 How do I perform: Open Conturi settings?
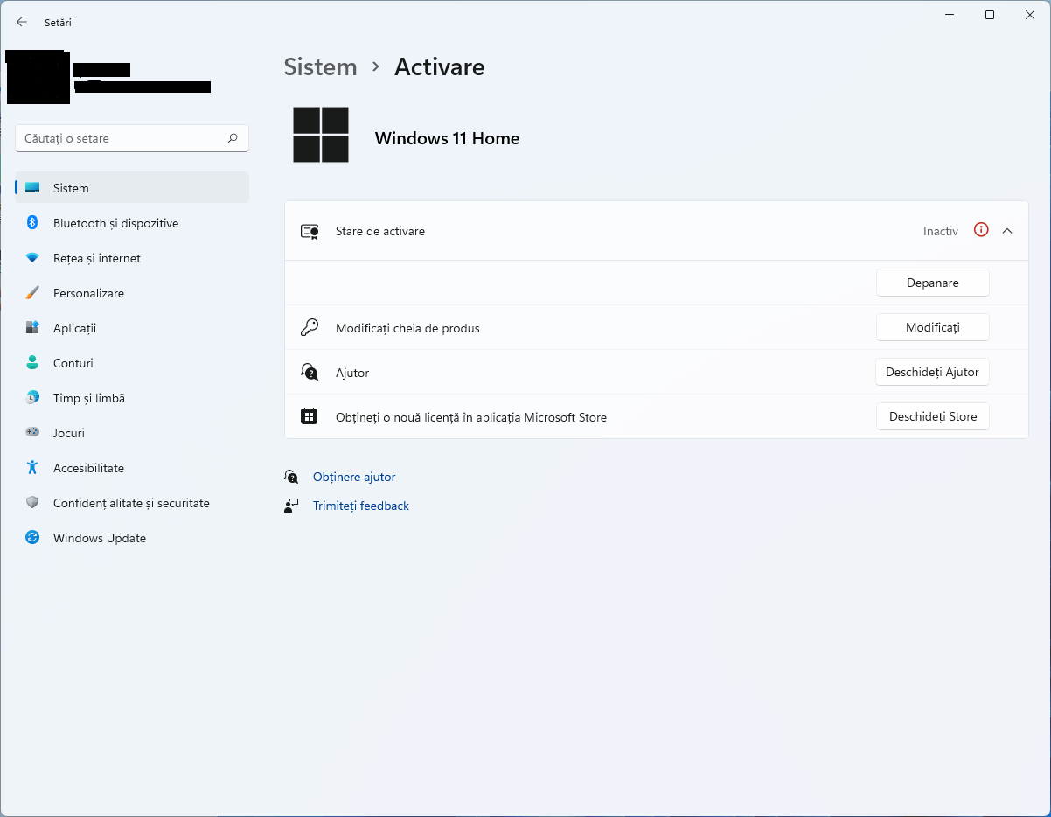pyautogui.click(x=132, y=363)
